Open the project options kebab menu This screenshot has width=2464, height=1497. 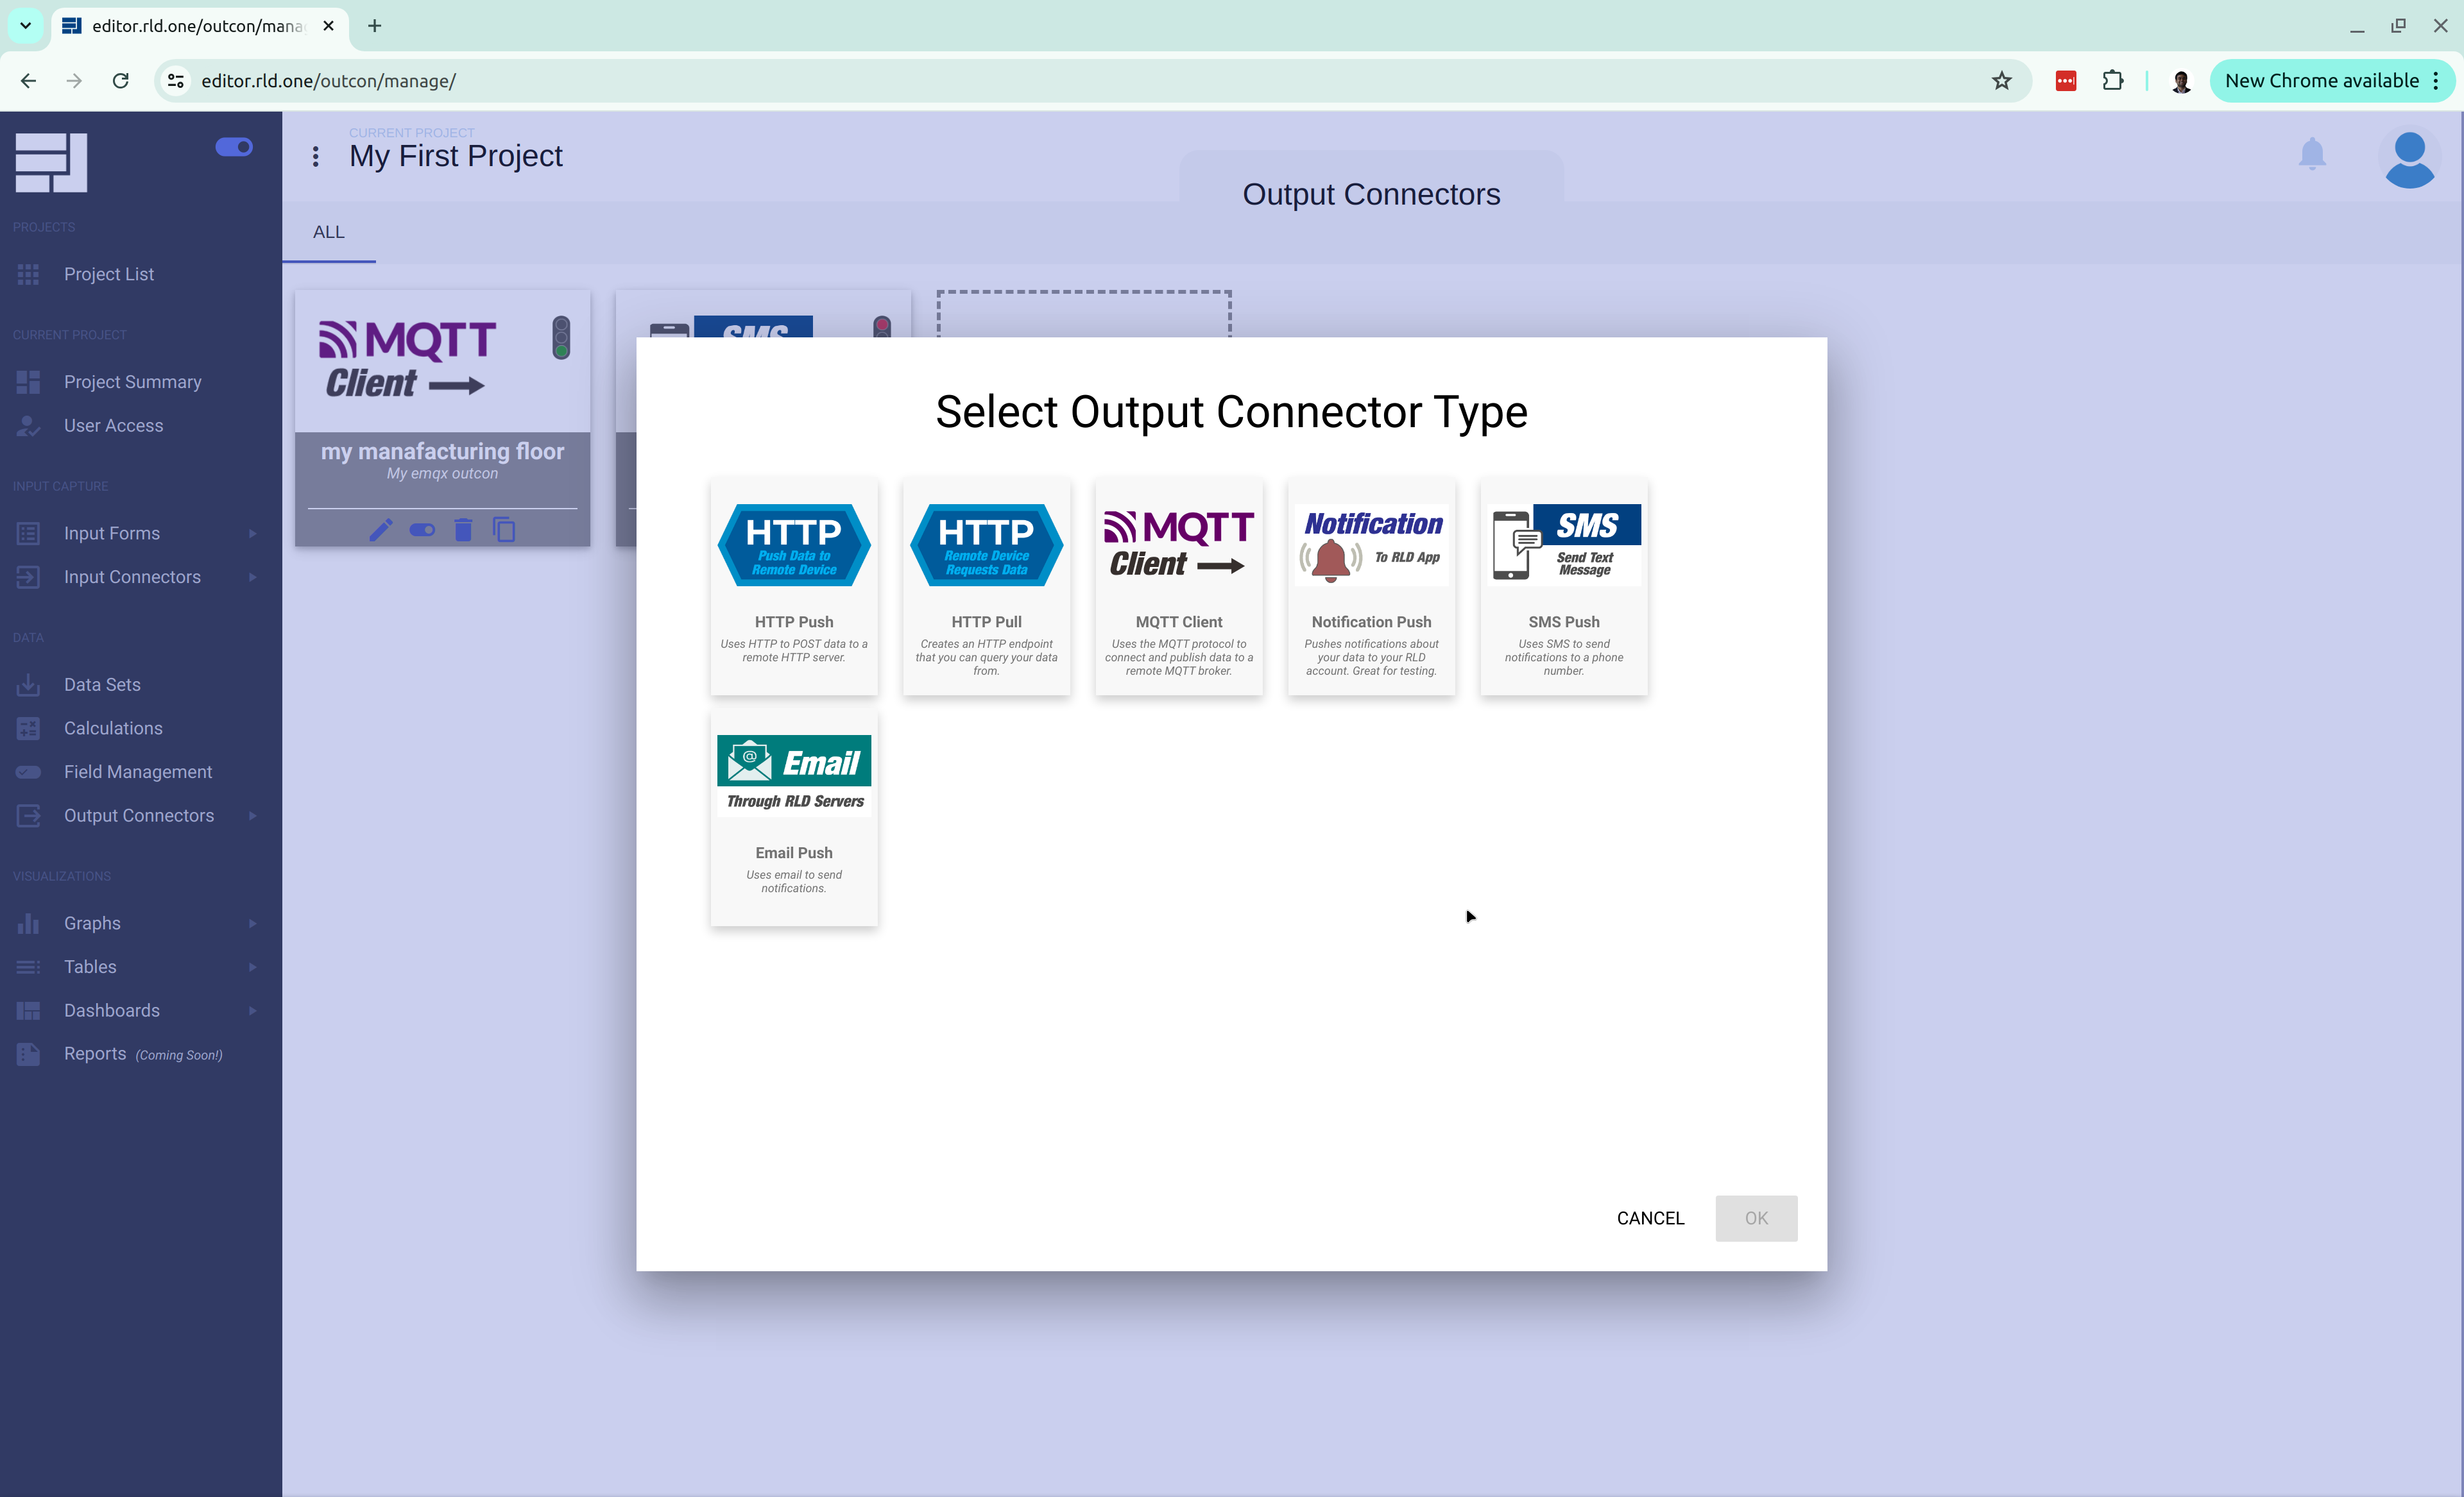tap(315, 157)
